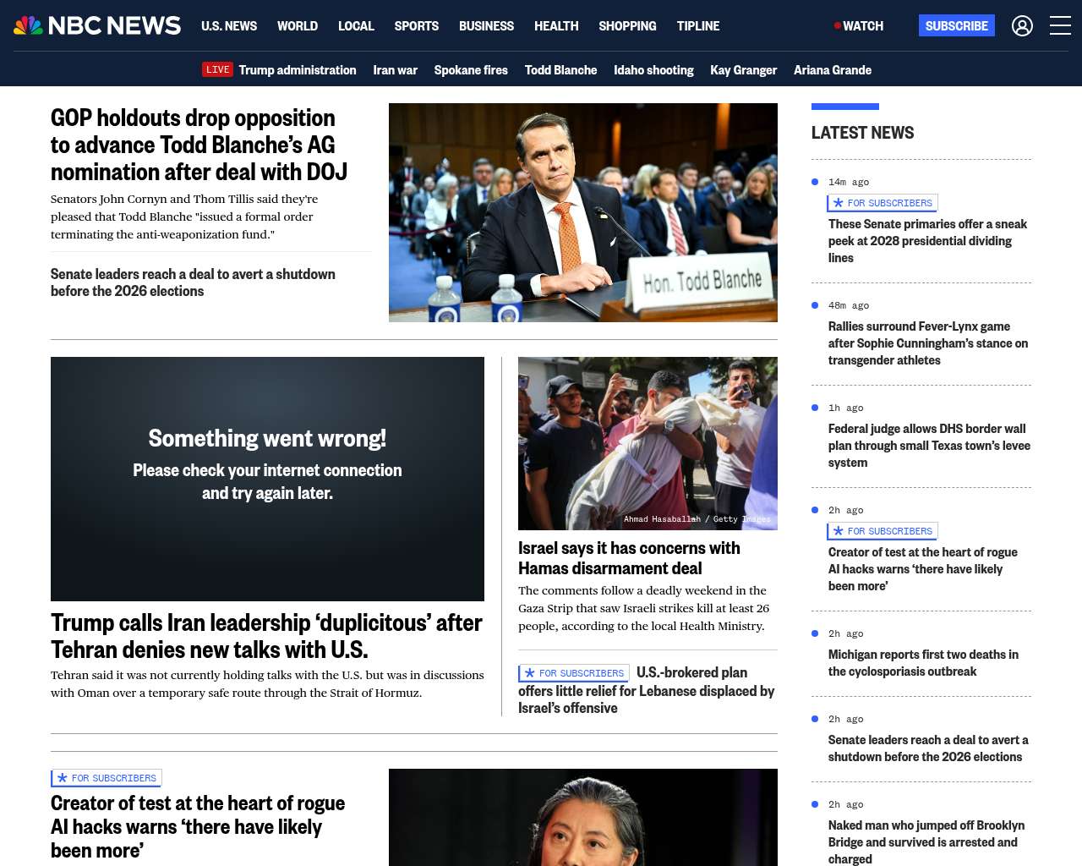Open left-column Senate shutdown deal headline below Blanche story
The width and height of the screenshot is (1082, 866).
[x=193, y=282]
